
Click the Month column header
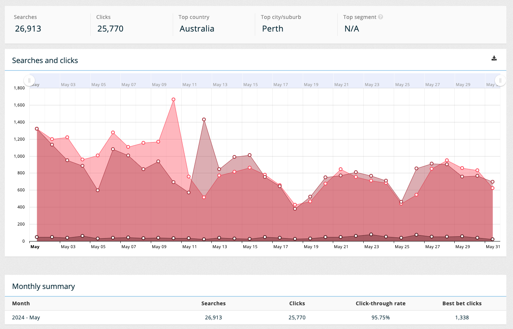(21, 303)
